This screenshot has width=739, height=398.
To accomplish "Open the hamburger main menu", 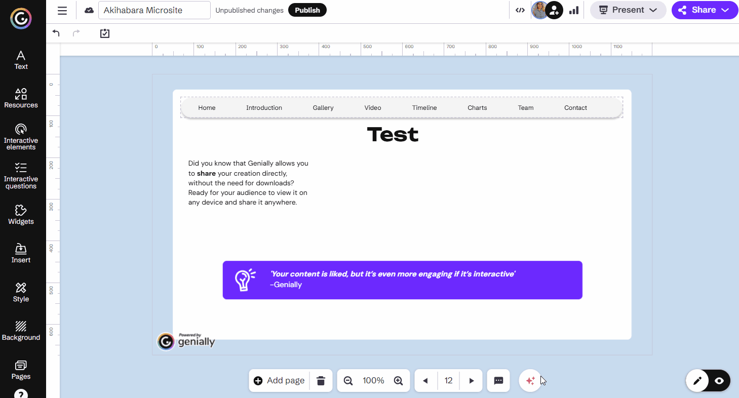I will click(62, 11).
